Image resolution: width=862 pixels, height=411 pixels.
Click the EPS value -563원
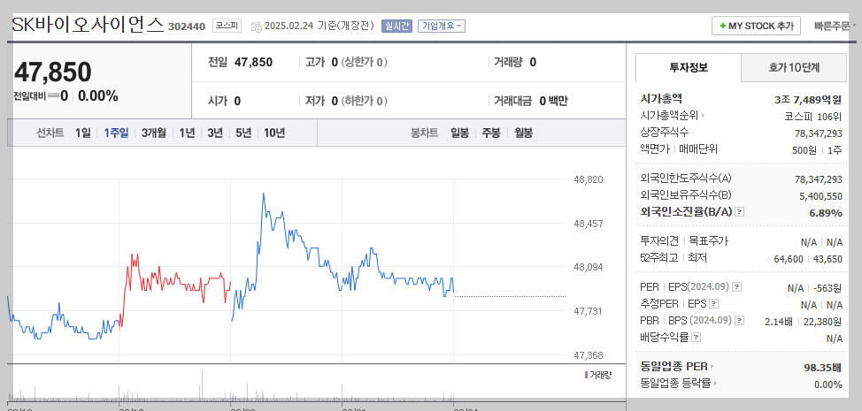pos(827,287)
